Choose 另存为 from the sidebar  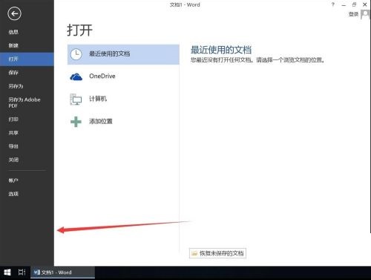(x=16, y=86)
